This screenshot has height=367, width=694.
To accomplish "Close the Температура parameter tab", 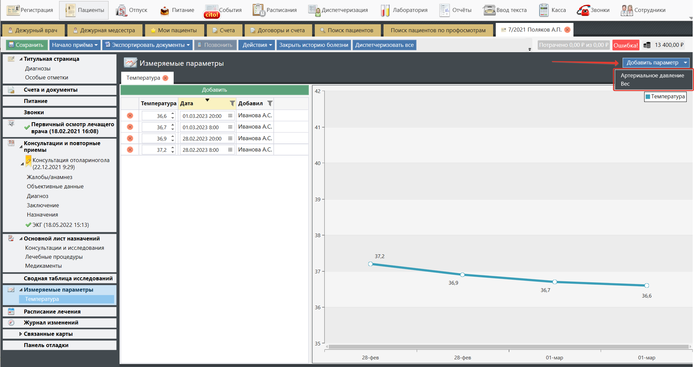I will [x=165, y=78].
